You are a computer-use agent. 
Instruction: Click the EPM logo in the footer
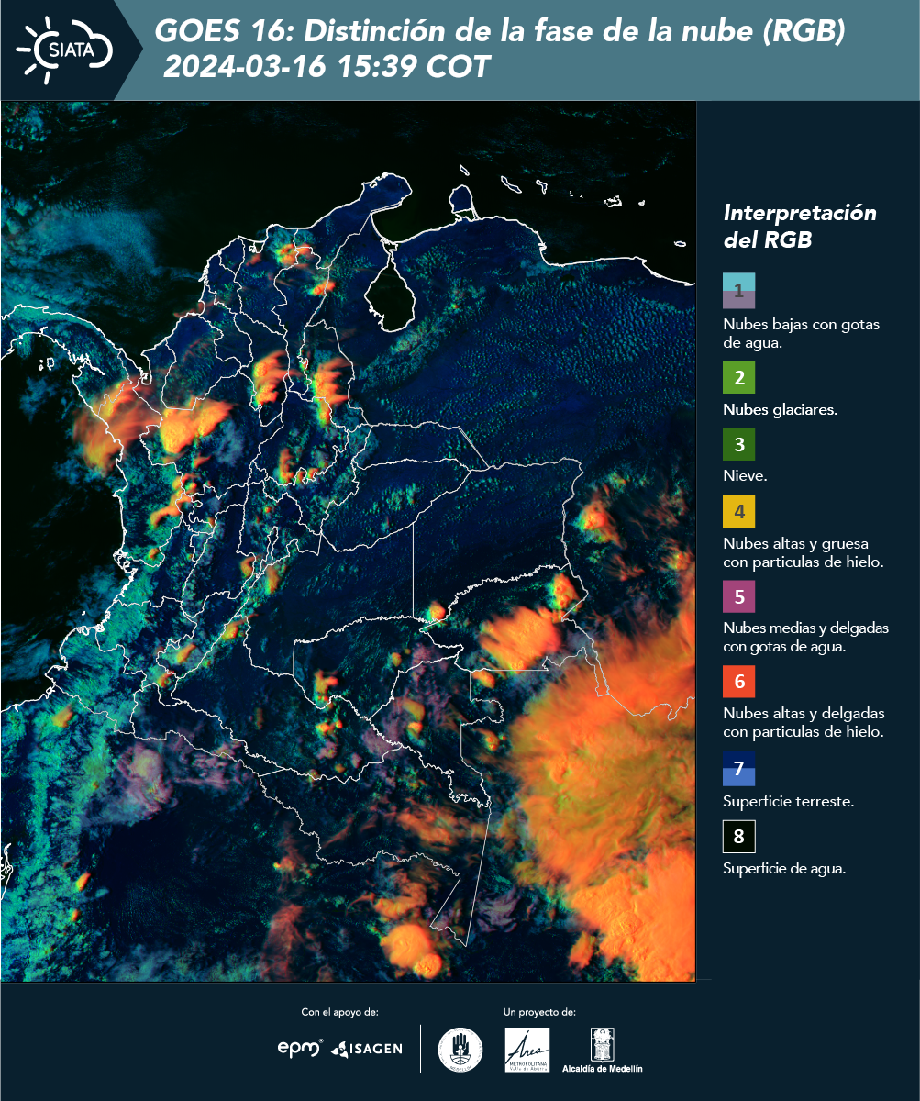click(x=300, y=1048)
